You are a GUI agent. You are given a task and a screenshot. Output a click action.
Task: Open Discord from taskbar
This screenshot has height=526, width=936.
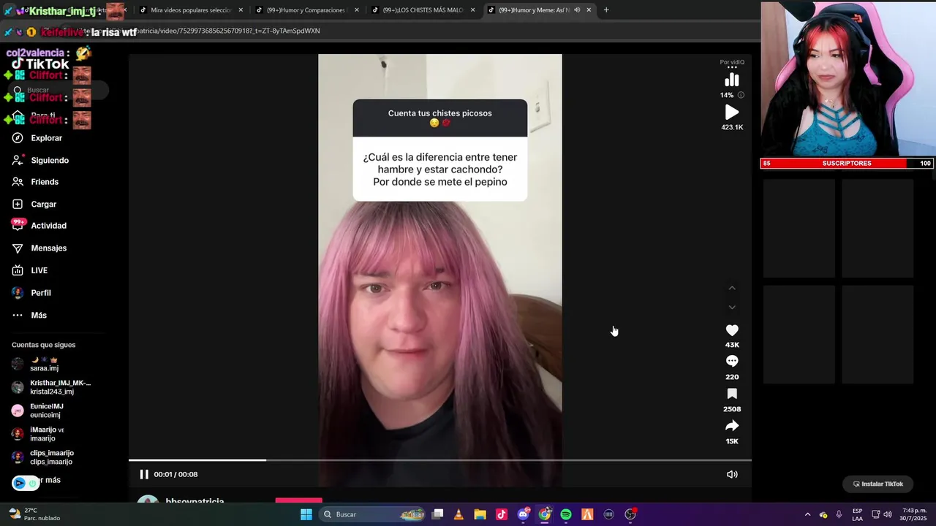(x=523, y=514)
